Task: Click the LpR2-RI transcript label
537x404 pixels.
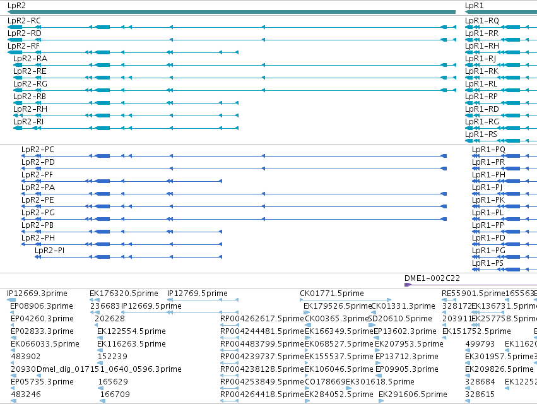Action: tap(28, 122)
